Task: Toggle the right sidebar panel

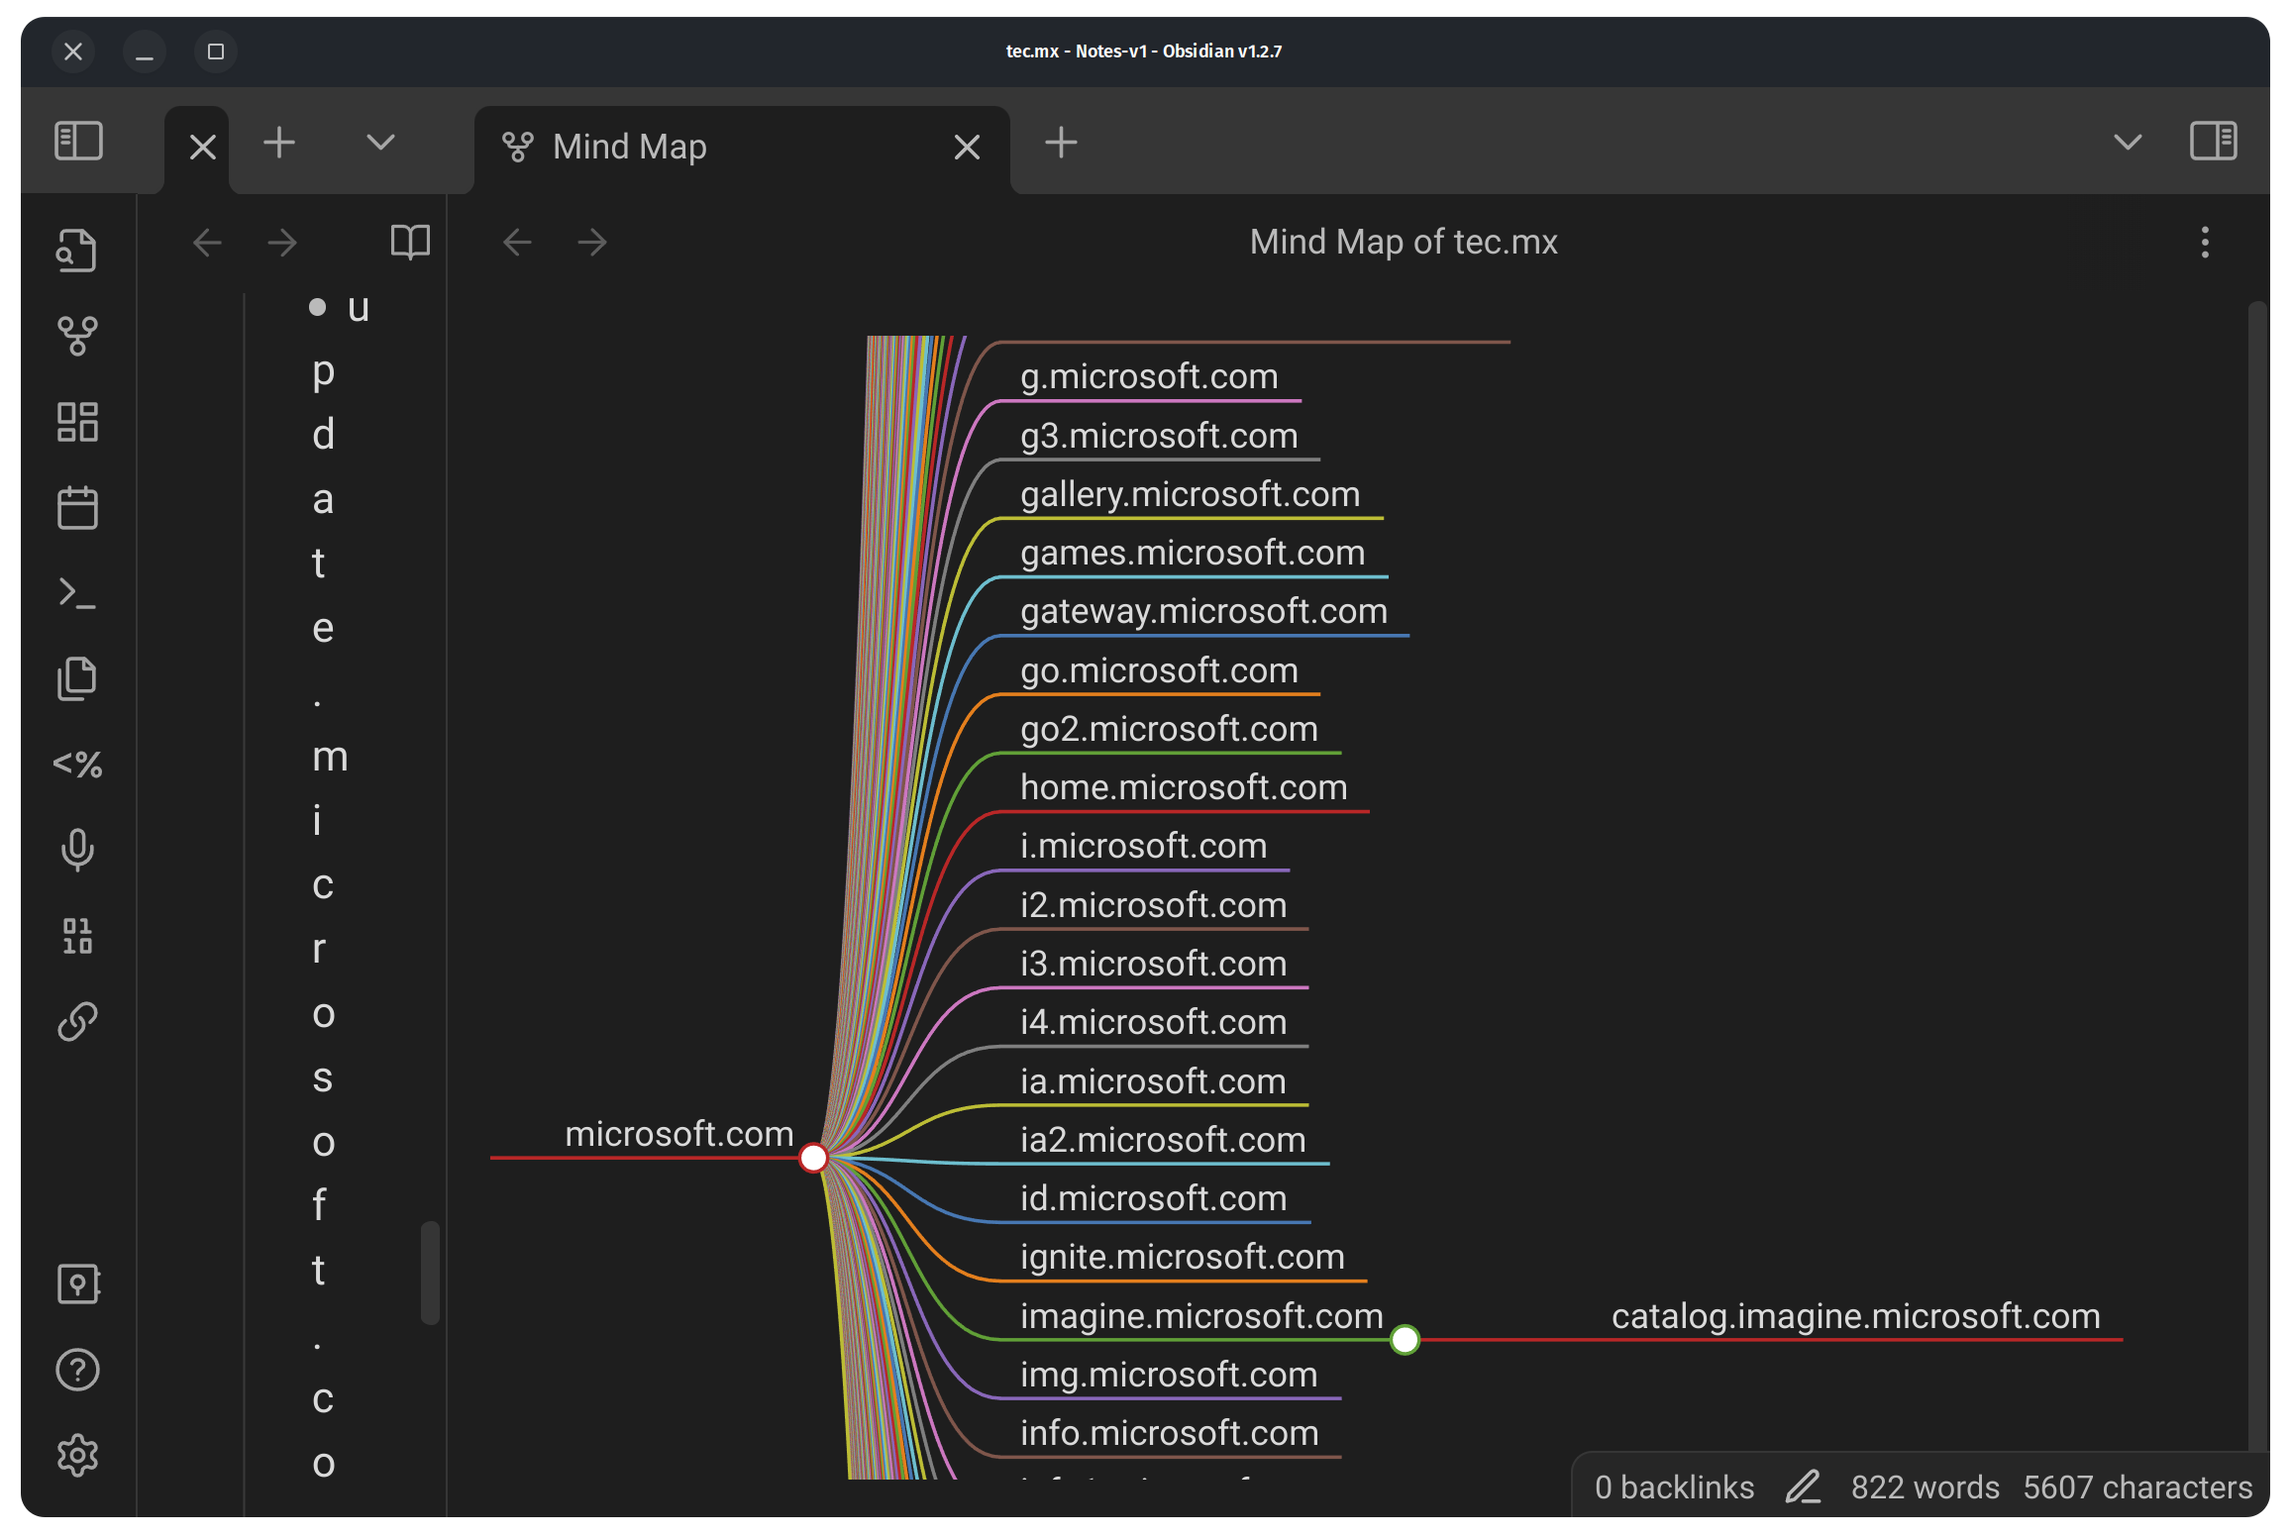Action: click(x=2213, y=142)
